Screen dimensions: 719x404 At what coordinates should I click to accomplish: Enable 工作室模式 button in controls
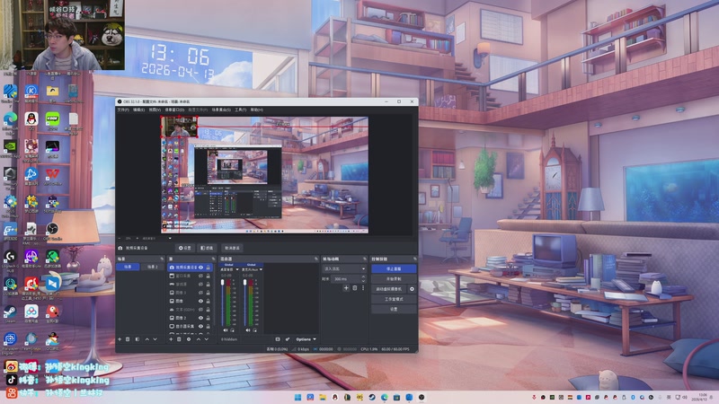coord(394,299)
